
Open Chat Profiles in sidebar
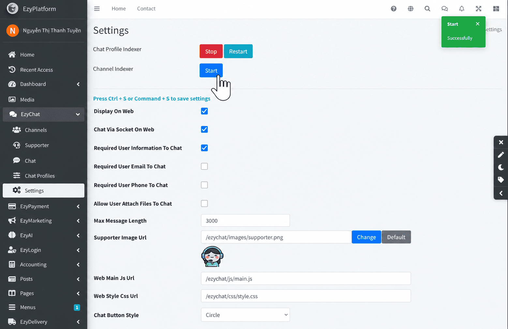43,176
